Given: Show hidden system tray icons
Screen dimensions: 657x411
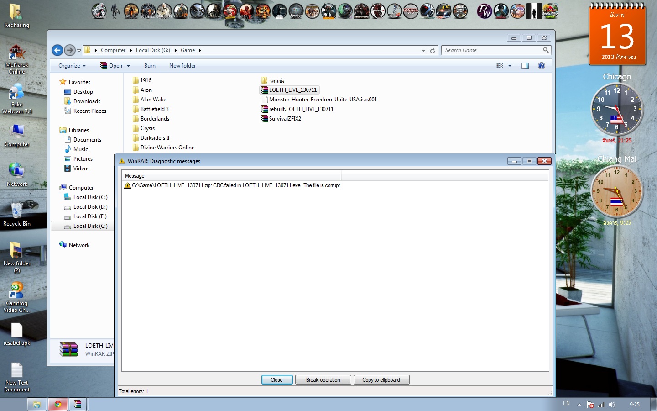Looking at the screenshot, I should [579, 405].
